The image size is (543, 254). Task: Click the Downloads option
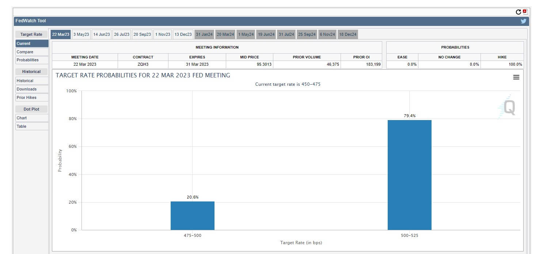(31, 89)
